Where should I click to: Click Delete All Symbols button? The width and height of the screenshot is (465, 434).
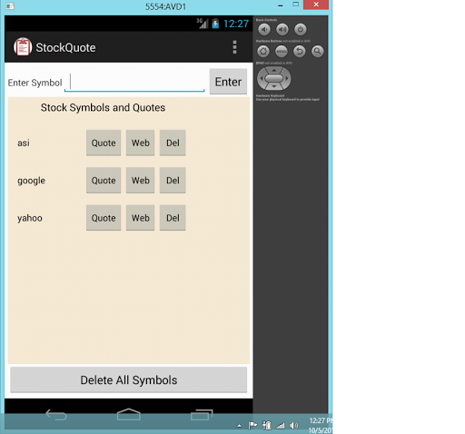pyautogui.click(x=129, y=380)
